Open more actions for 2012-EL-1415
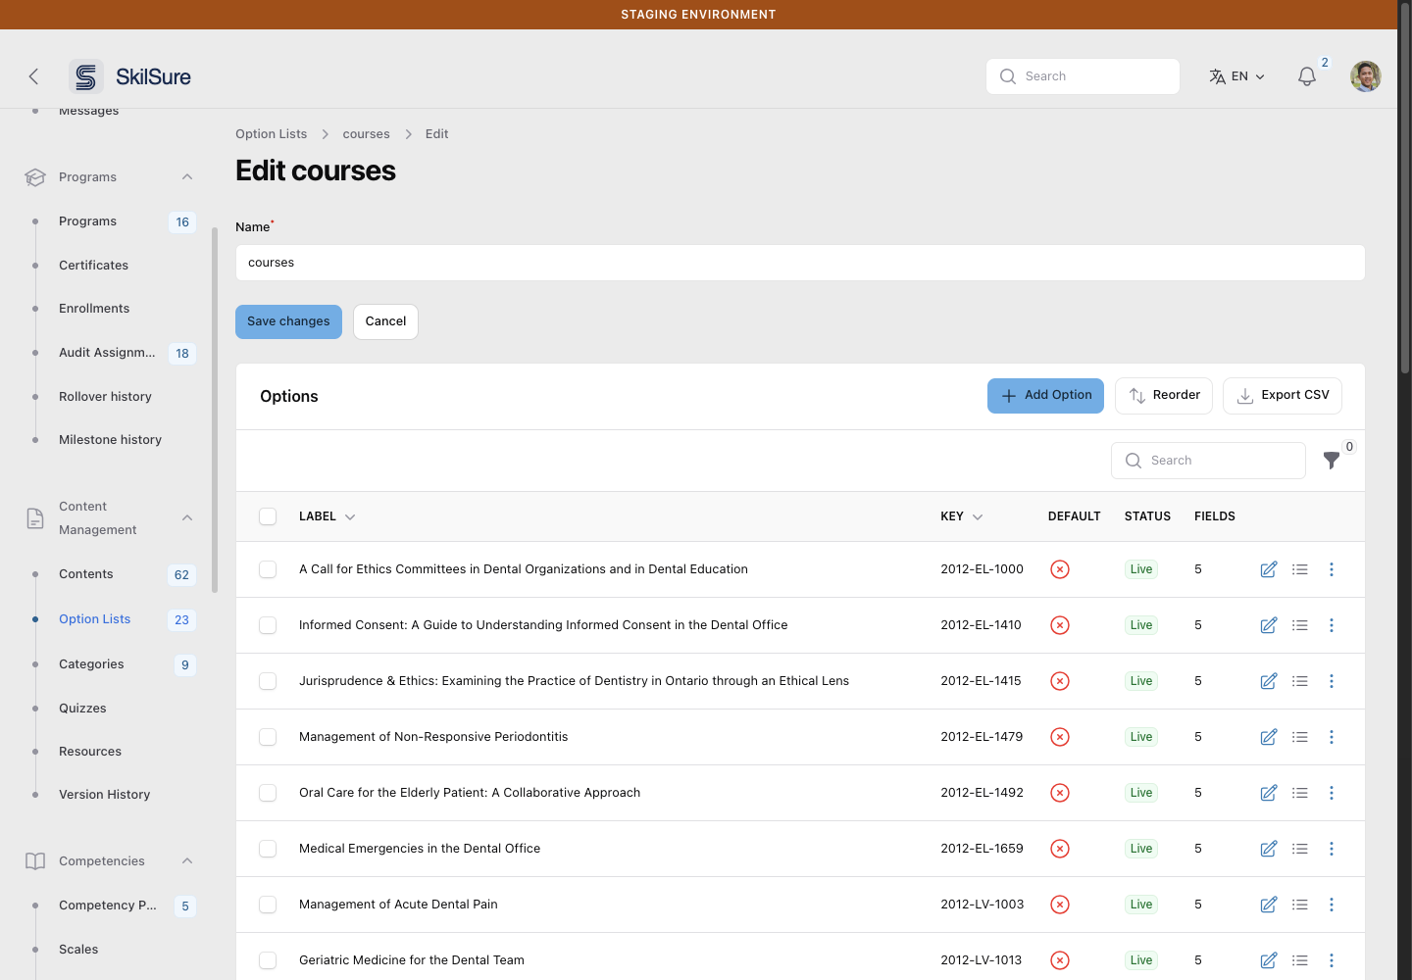The width and height of the screenshot is (1412, 980). coord(1332,681)
